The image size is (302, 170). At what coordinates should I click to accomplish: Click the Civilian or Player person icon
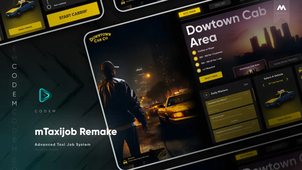(x=194, y=53)
